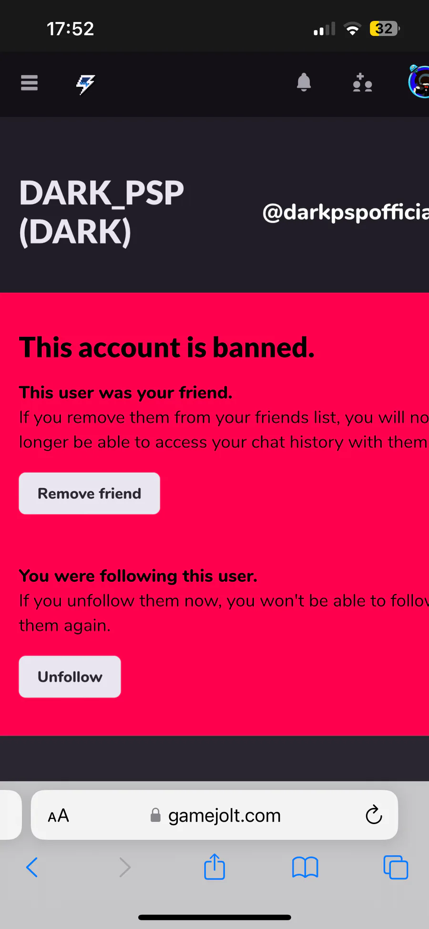Open the Safari share sheet
This screenshot has width=429, height=929.
[x=214, y=866]
